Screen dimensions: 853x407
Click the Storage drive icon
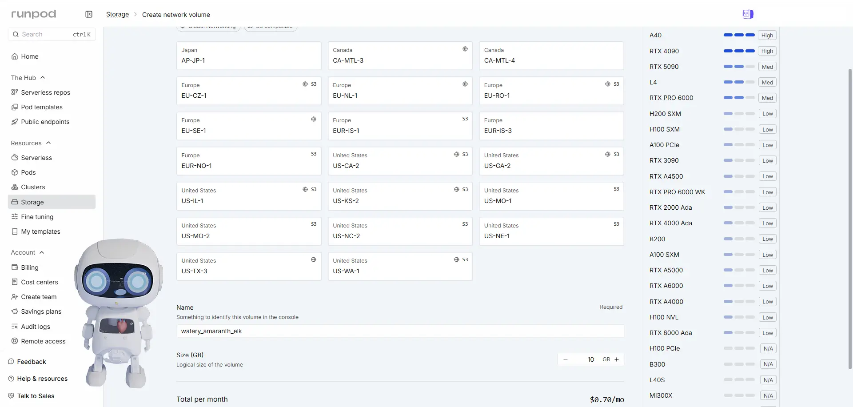click(15, 202)
